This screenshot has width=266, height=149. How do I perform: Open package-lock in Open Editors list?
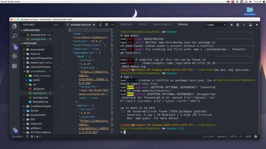[39, 39]
